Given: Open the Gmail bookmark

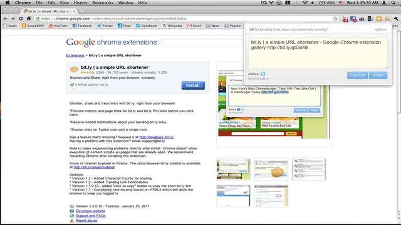Looking at the screenshot, I should 194,26.
